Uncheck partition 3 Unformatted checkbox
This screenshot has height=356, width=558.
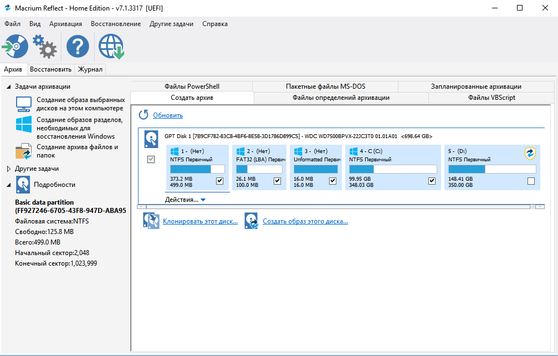pos(332,181)
